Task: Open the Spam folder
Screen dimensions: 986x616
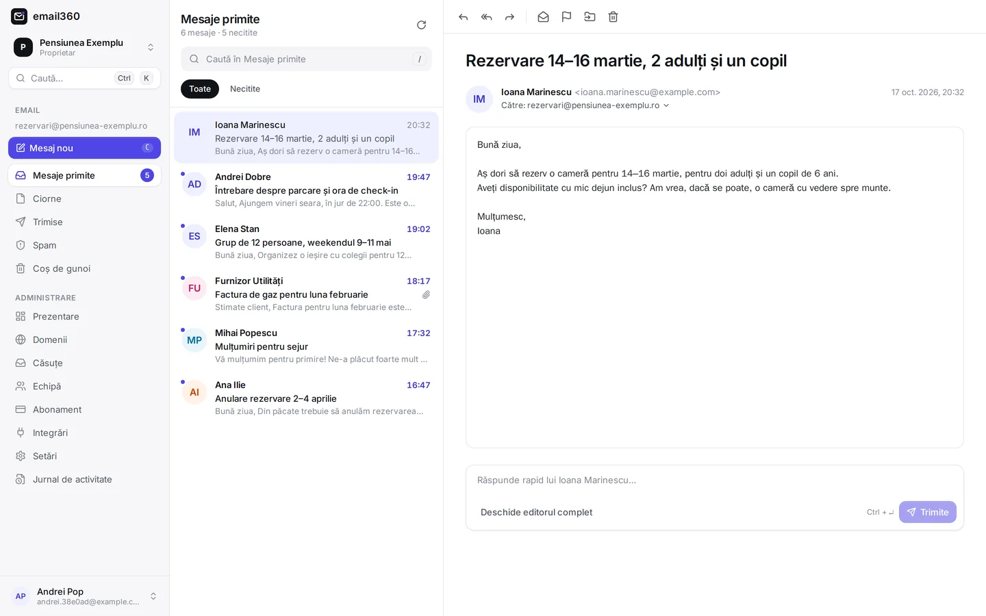Action: pyautogui.click(x=84, y=245)
